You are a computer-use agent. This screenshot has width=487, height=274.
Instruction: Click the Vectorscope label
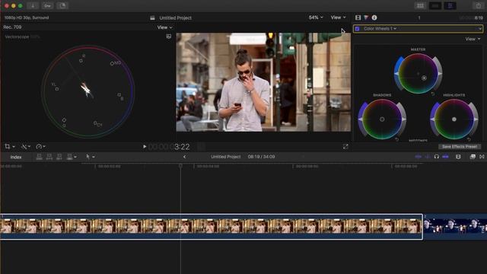pos(17,37)
